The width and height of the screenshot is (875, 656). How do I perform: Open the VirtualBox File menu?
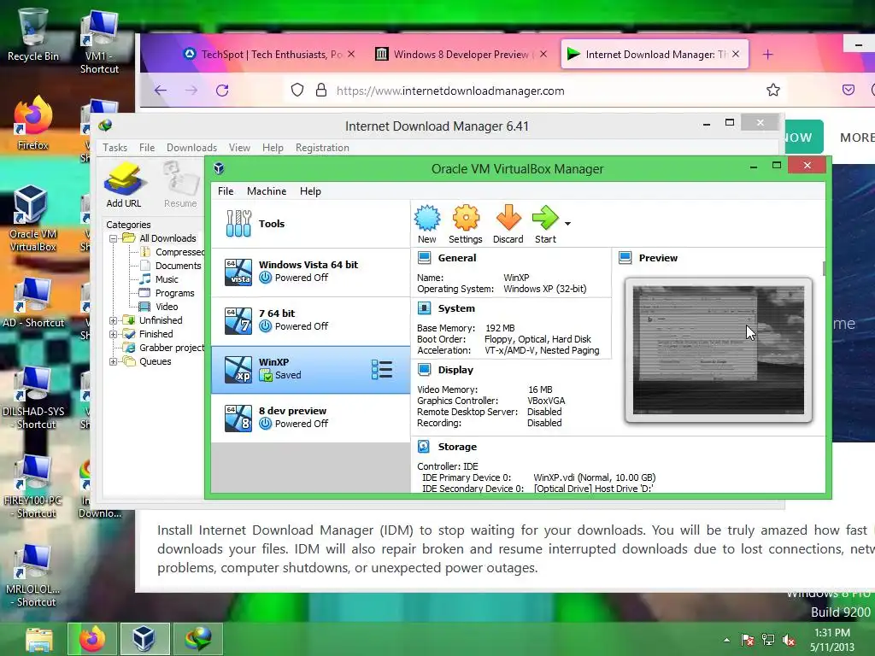click(226, 191)
